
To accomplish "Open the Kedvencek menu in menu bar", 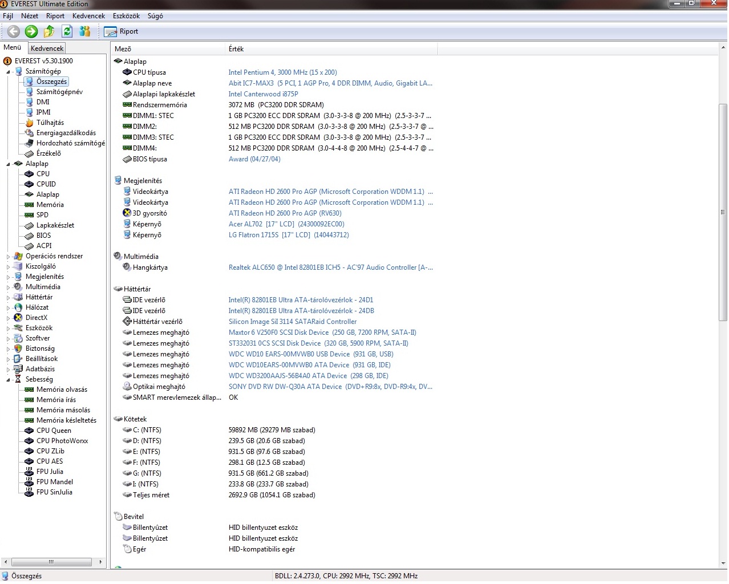I will (88, 16).
